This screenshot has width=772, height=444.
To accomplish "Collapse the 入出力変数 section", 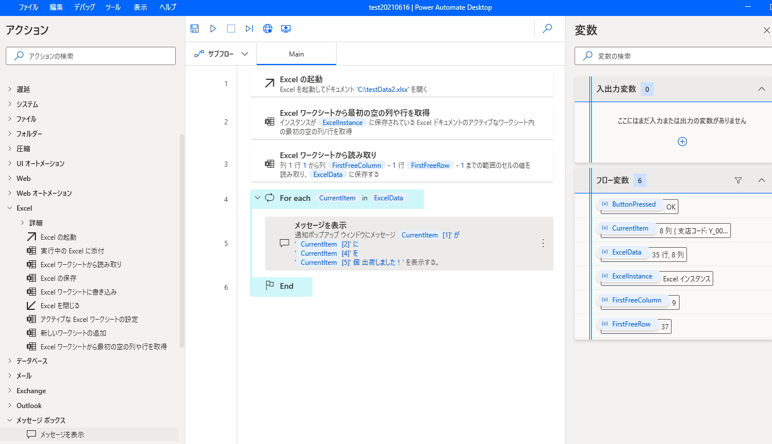I will click(761, 89).
